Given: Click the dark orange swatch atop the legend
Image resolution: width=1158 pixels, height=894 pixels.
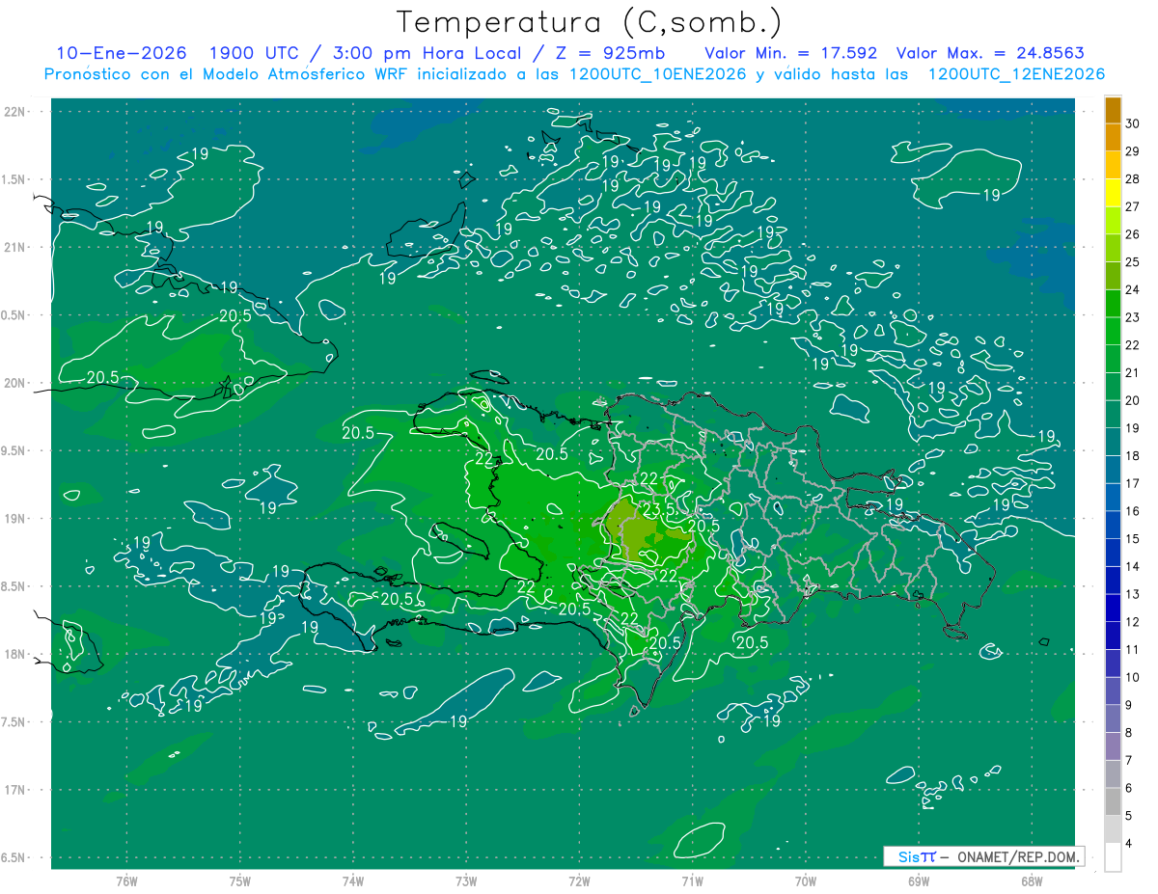Looking at the screenshot, I should pos(1113,111).
